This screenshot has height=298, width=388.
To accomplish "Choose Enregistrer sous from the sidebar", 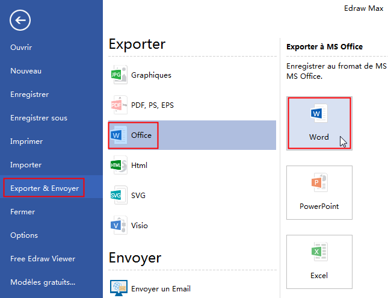I will coord(38,118).
